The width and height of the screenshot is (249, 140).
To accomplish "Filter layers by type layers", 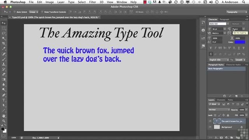I will click(x=233, y=104).
